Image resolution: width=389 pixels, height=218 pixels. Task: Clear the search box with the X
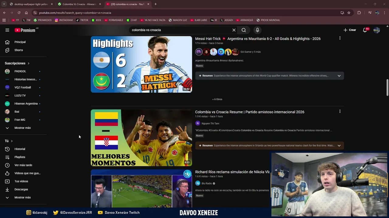[x=234, y=30]
